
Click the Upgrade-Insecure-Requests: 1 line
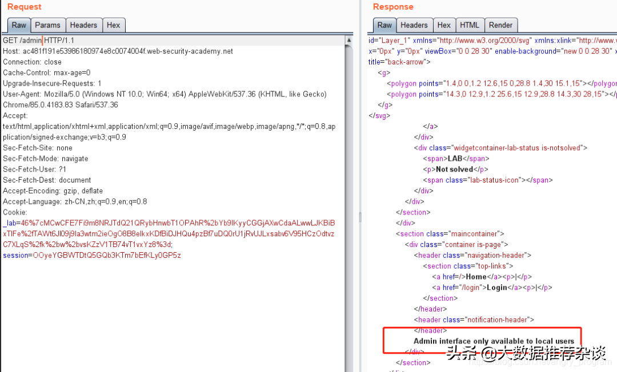[52, 83]
